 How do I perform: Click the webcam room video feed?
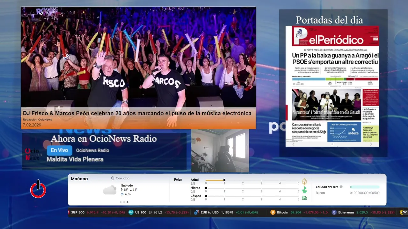pos(220,151)
